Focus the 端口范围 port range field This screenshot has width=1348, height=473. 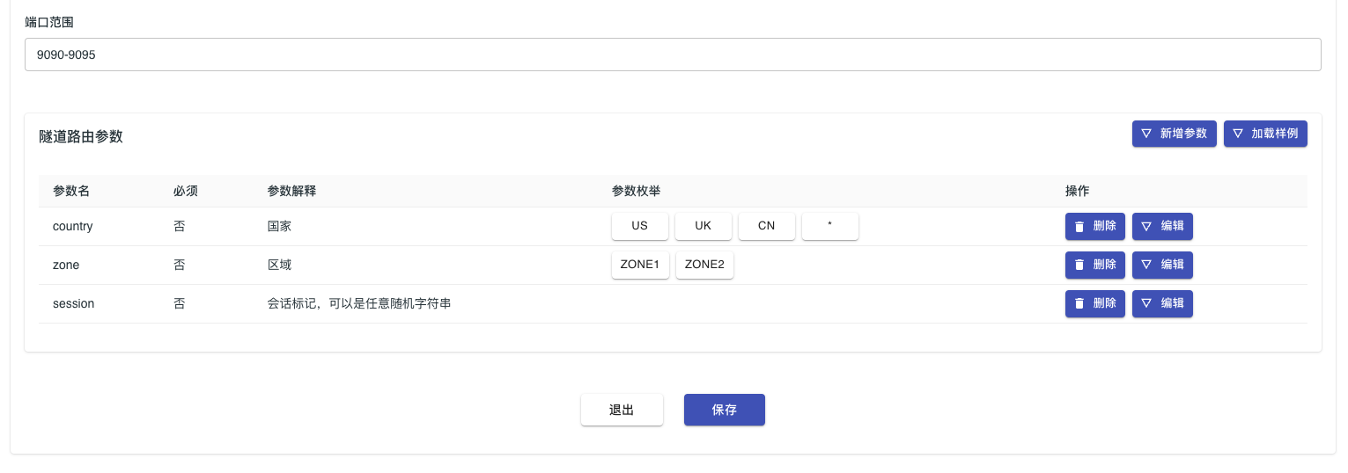click(673, 55)
